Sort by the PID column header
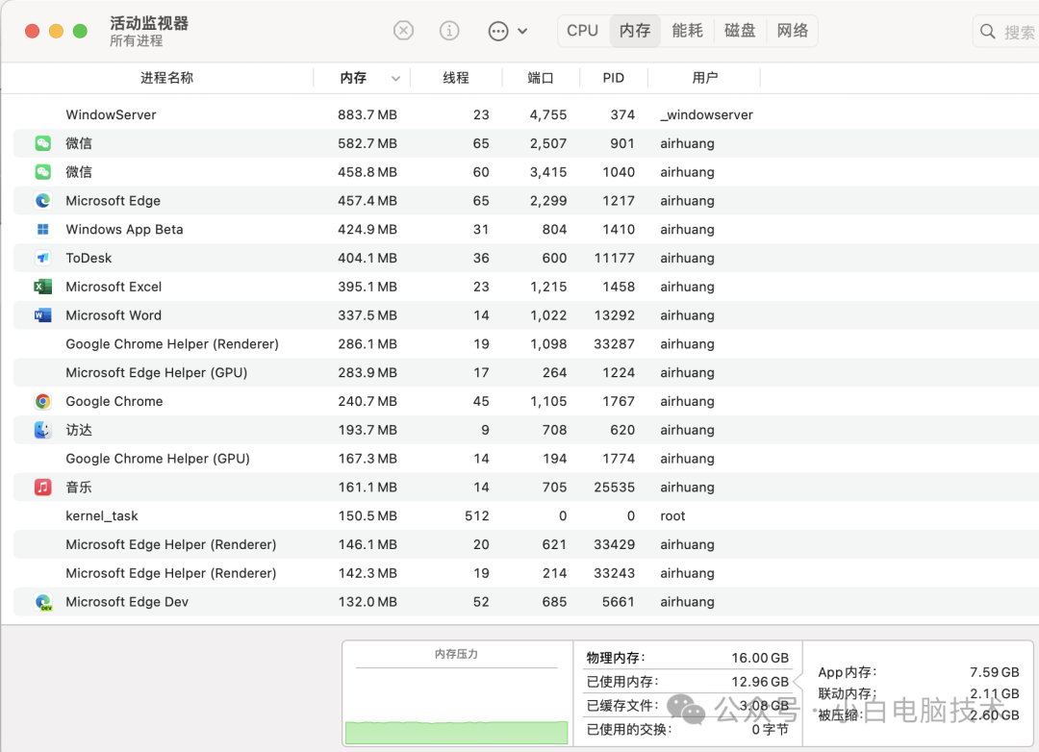The image size is (1039, 752). coord(614,78)
